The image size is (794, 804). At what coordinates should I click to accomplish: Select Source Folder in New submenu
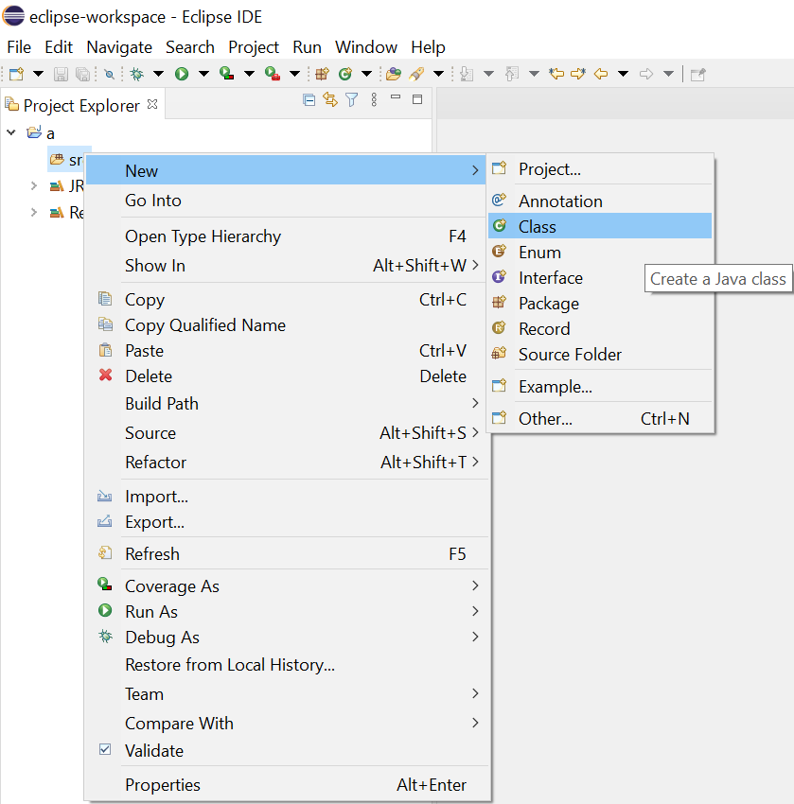coord(600,355)
